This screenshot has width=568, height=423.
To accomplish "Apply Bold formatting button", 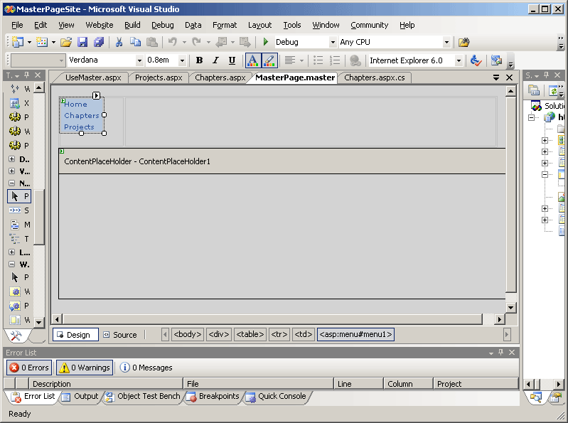I will pyautogui.click(x=199, y=60).
